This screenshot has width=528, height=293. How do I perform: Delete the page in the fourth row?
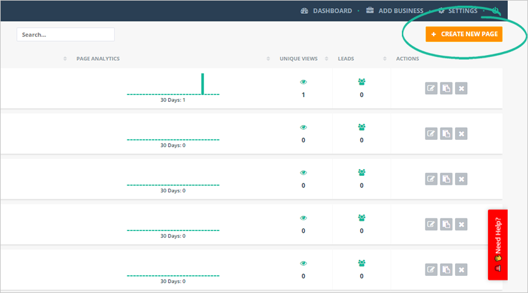coord(461,224)
